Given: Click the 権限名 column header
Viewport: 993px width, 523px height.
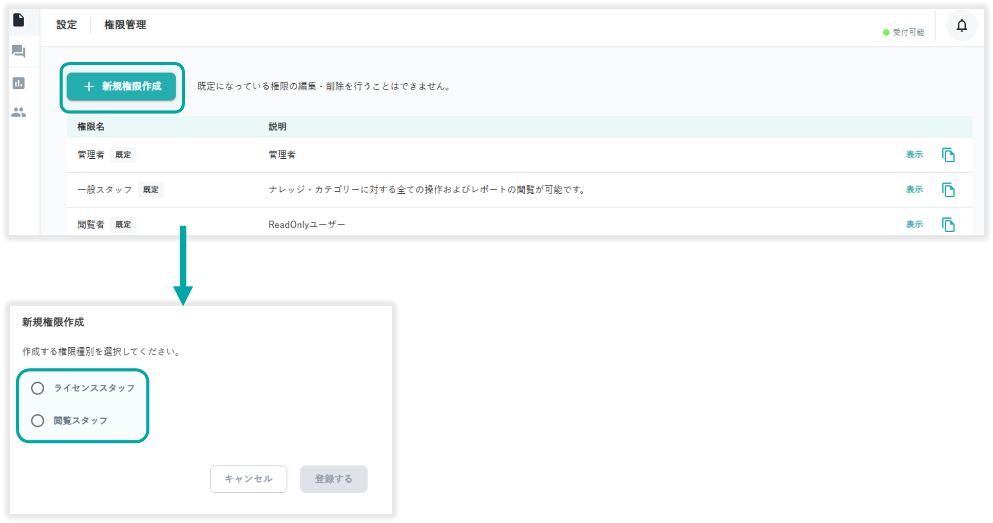Looking at the screenshot, I should point(91,127).
